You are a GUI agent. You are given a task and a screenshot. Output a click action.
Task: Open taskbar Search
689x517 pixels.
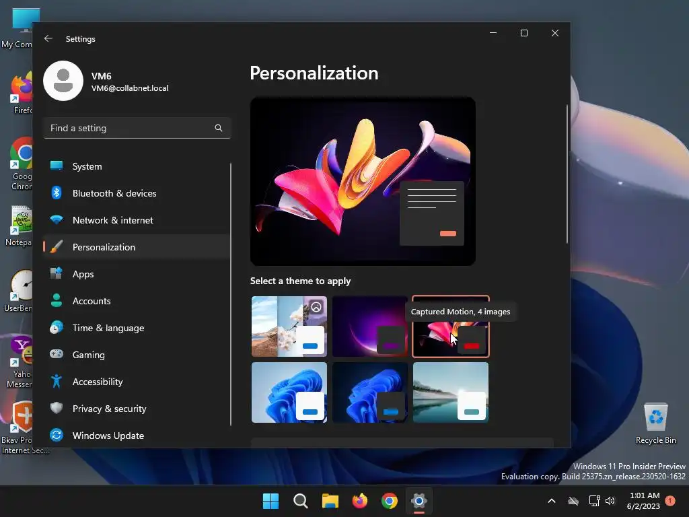pos(301,501)
